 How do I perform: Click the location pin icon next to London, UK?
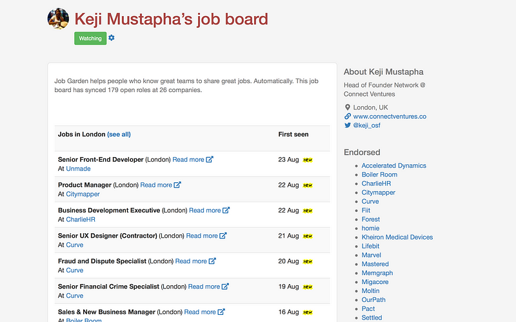(348, 108)
